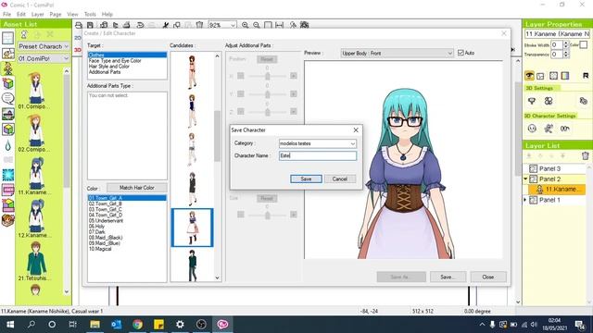Screen dimensions: 593x333
Task: Open ComiPo app in Windows taskbar
Action: pos(222,325)
